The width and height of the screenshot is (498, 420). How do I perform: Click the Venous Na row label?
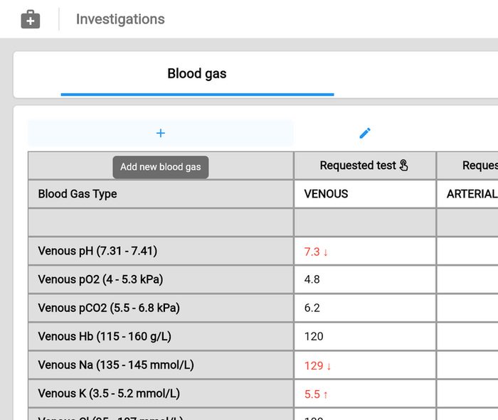(115, 365)
